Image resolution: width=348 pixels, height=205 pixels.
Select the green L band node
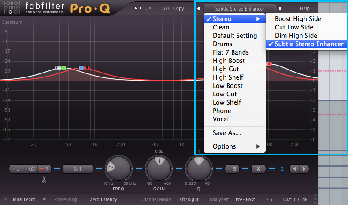[64, 68]
